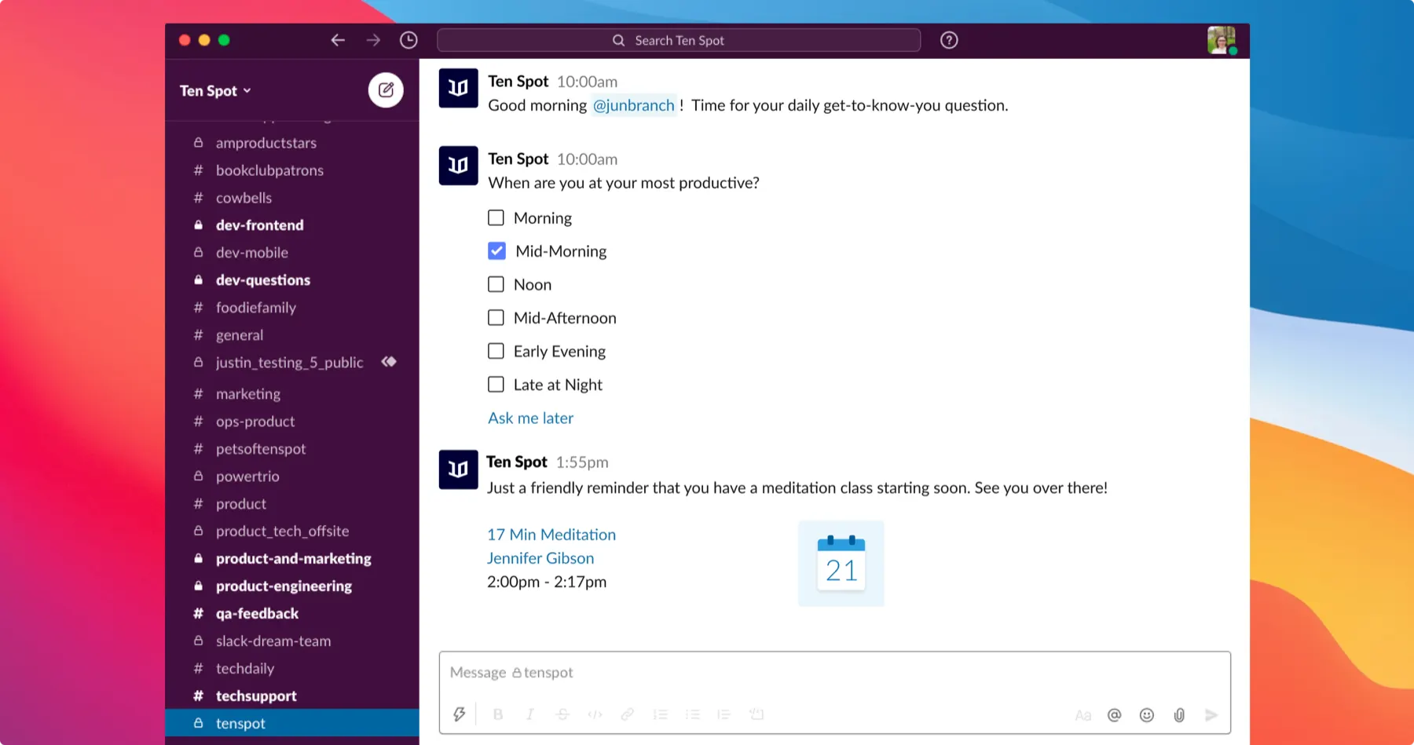Insert a hyperlink using the link icon
1414x745 pixels.
tap(627, 714)
